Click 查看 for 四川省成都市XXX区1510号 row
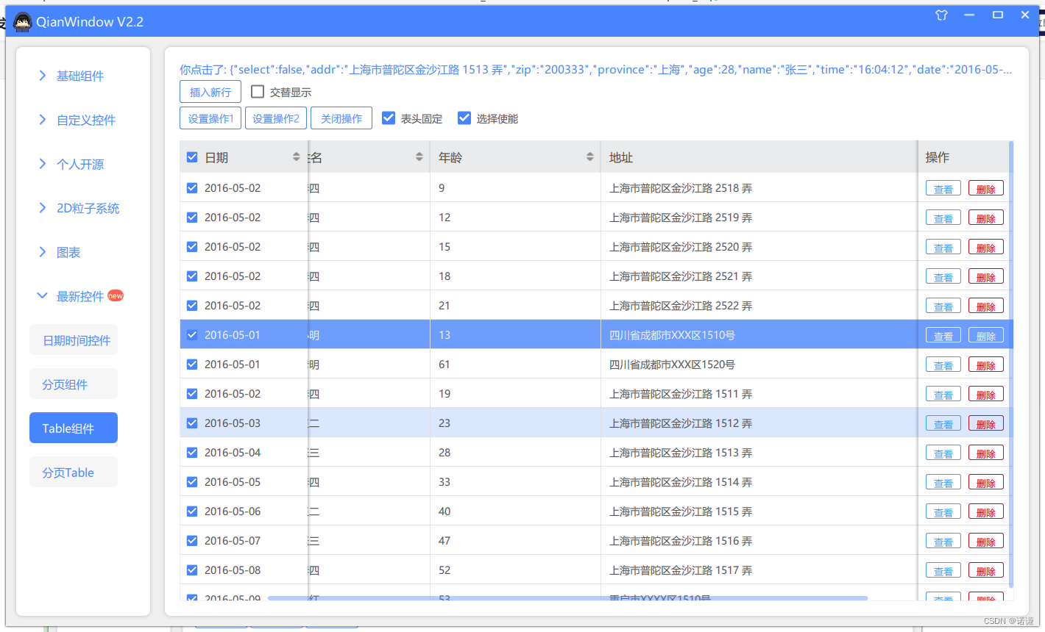This screenshot has height=632, width=1045. [x=943, y=336]
